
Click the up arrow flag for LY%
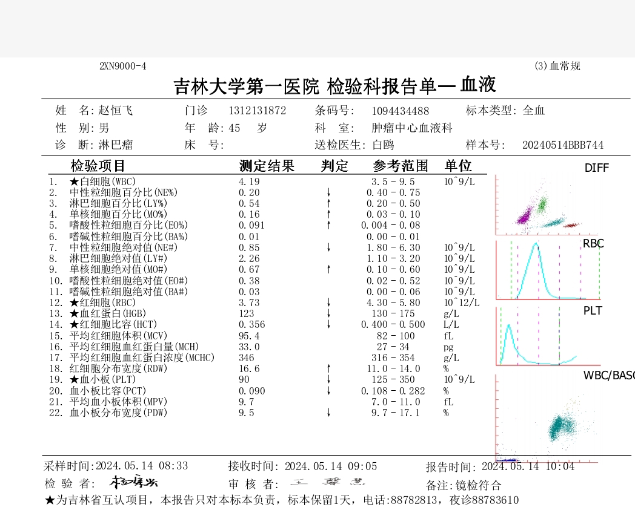329,203
